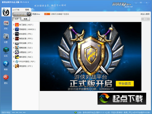The height and width of the screenshot is (114, 152).
Task: Expand the 热门游戏 (HOT) tree node
Action: pos(14,25)
